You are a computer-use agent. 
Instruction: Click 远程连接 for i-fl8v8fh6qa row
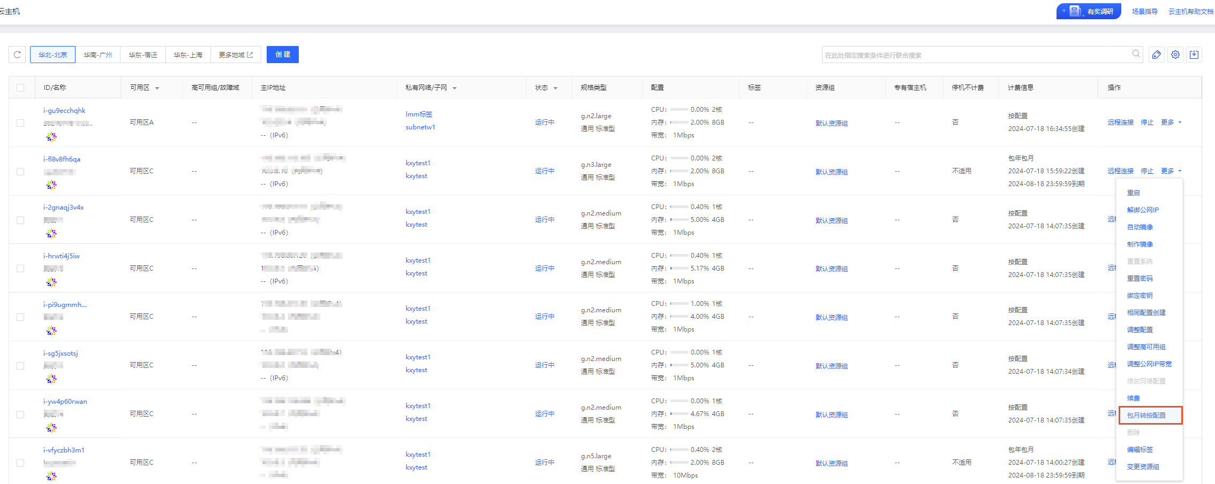[x=1121, y=171]
